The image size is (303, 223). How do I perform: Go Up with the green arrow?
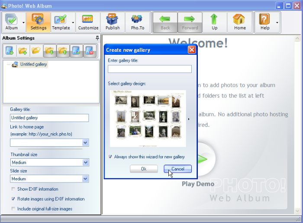[x=215, y=22]
